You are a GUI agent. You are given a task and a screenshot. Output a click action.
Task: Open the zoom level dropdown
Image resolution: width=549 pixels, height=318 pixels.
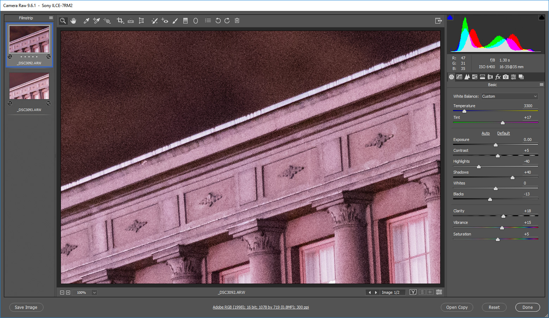point(94,292)
